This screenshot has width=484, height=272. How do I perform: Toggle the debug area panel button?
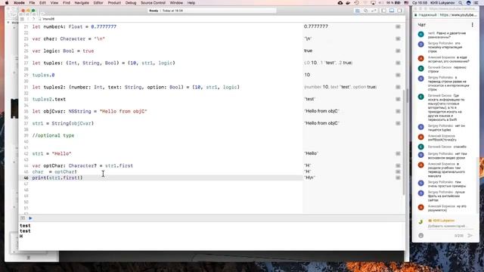[x=392, y=11]
